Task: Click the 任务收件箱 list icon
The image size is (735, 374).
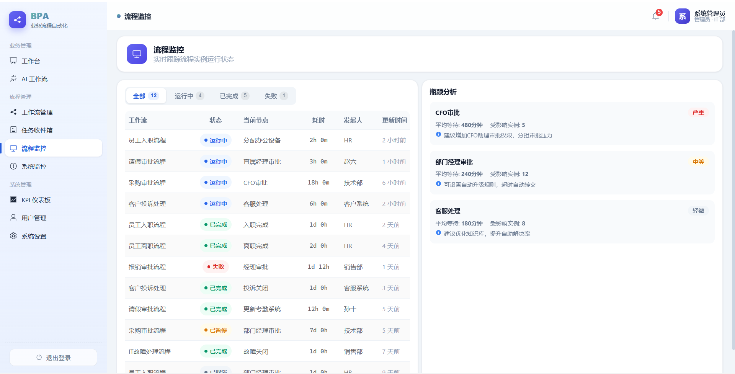Action: click(13, 130)
